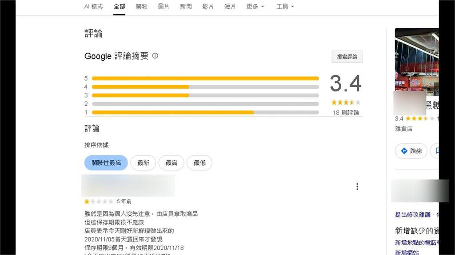Click the 提出修改建議 link
This screenshot has height=255, width=455.
pos(413,215)
